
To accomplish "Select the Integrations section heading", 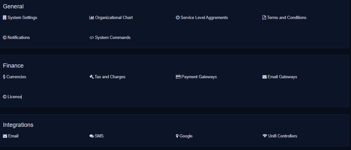I will click(x=18, y=125).
